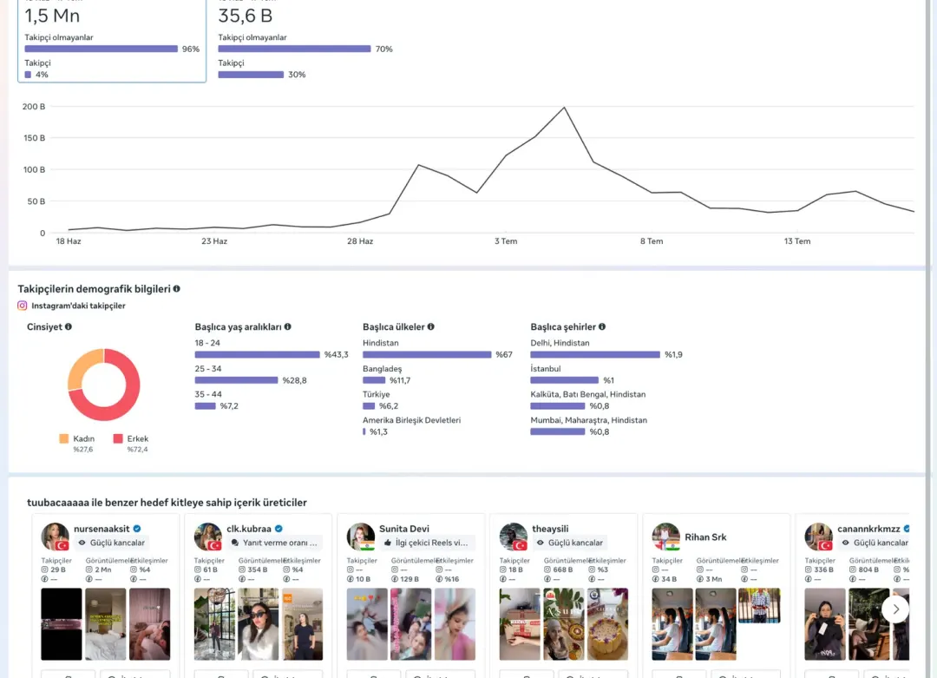Click Sunita Devi's profile photo
The width and height of the screenshot is (937, 678).
(x=361, y=536)
